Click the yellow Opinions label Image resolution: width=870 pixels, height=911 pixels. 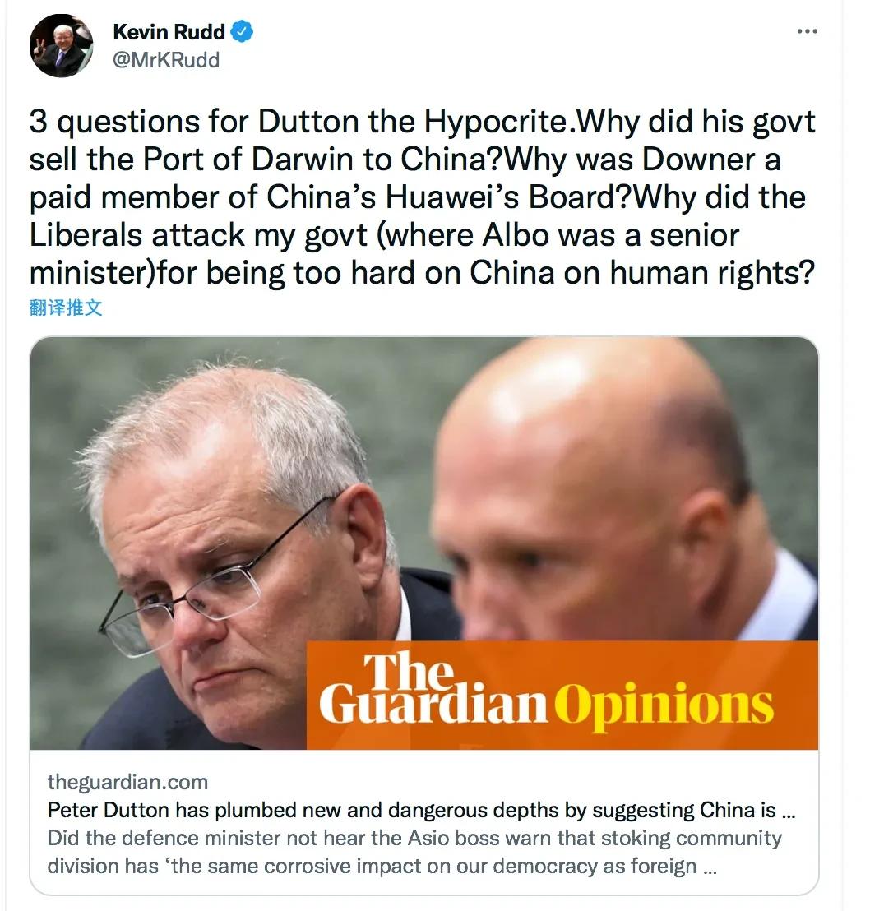point(664,705)
